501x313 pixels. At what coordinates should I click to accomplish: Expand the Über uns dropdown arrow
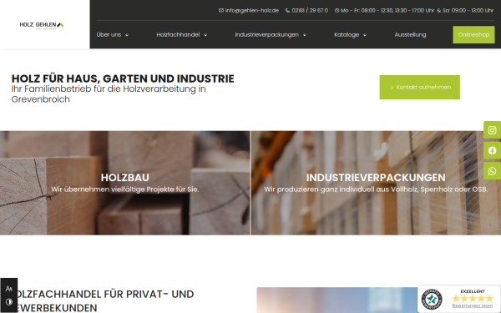coord(127,35)
